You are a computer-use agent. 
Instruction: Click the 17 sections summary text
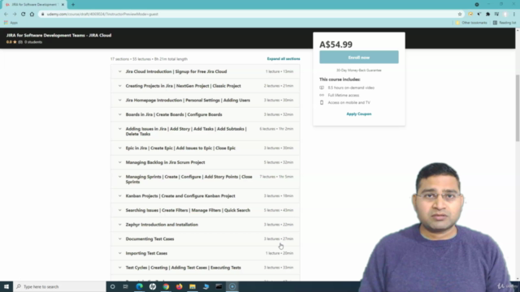coord(149,59)
